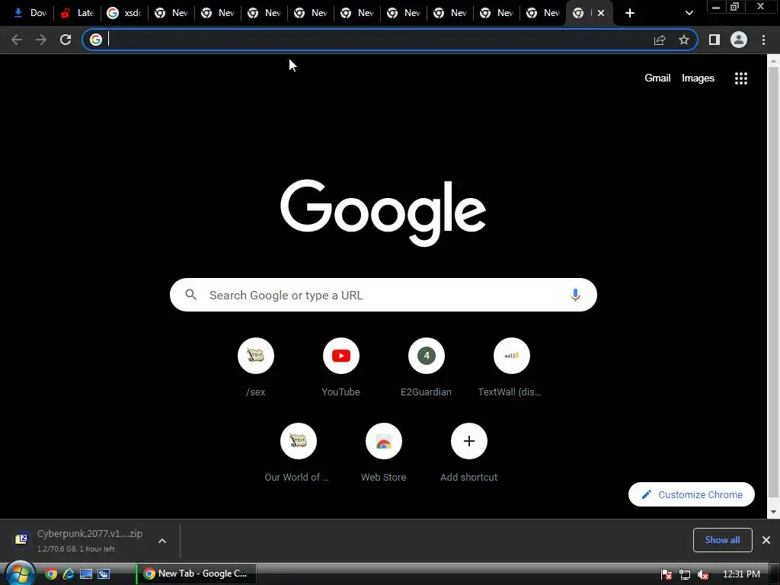
Task: Open the /sex shortcut tile
Action: point(256,367)
